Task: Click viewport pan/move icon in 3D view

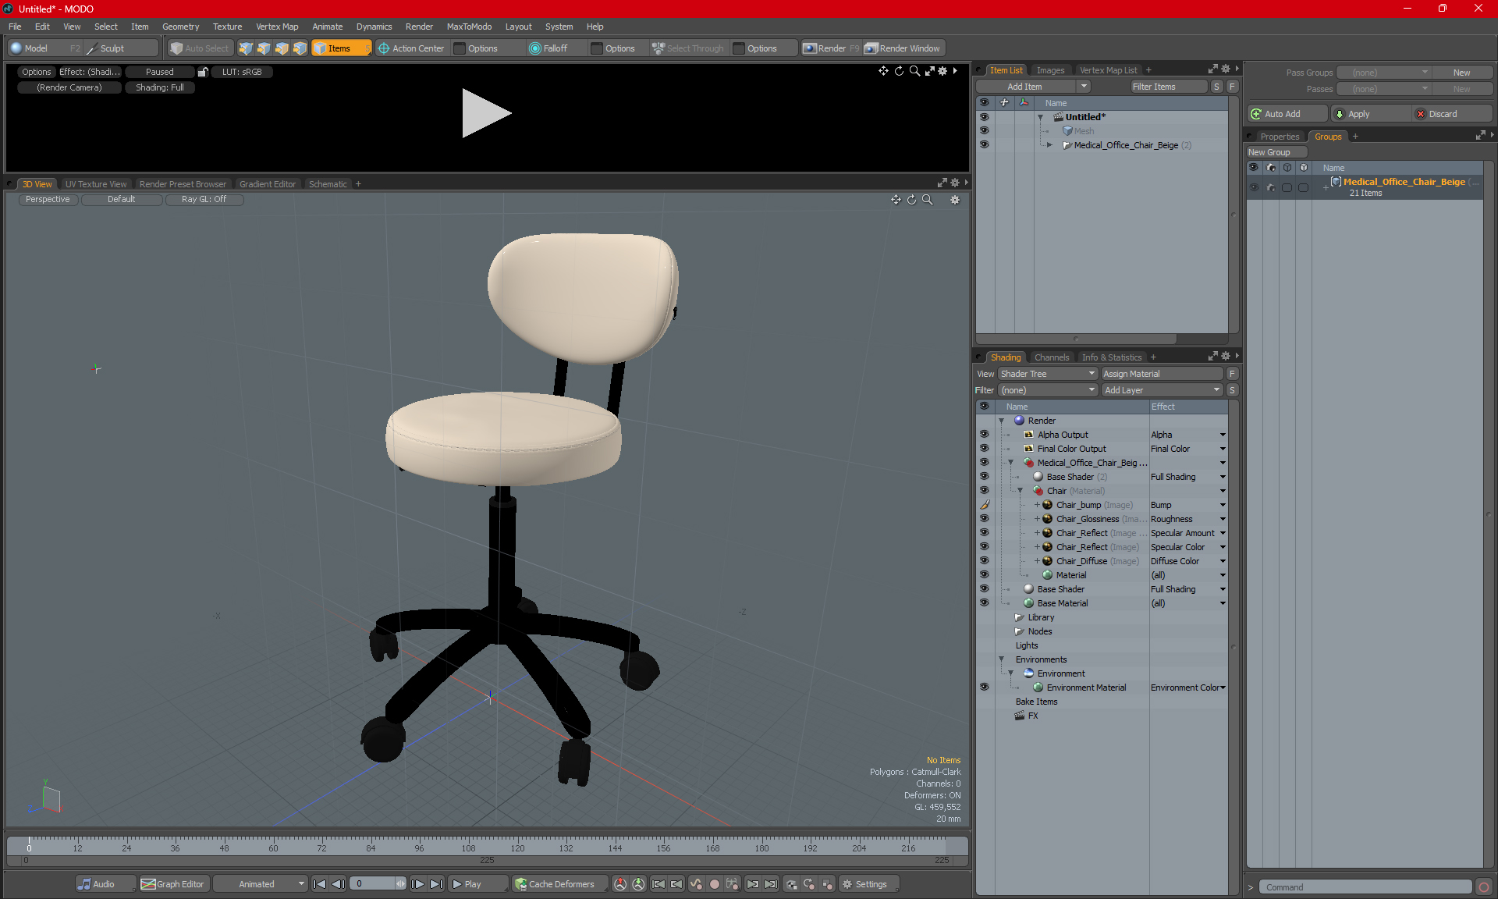Action: [896, 200]
